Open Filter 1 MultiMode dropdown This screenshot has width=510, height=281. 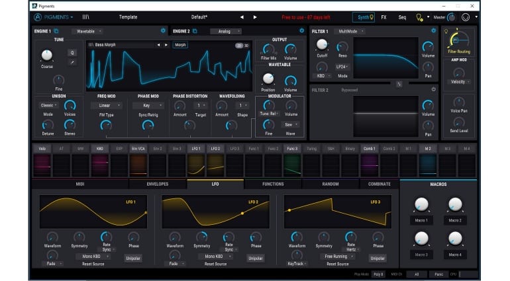pyautogui.click(x=350, y=31)
